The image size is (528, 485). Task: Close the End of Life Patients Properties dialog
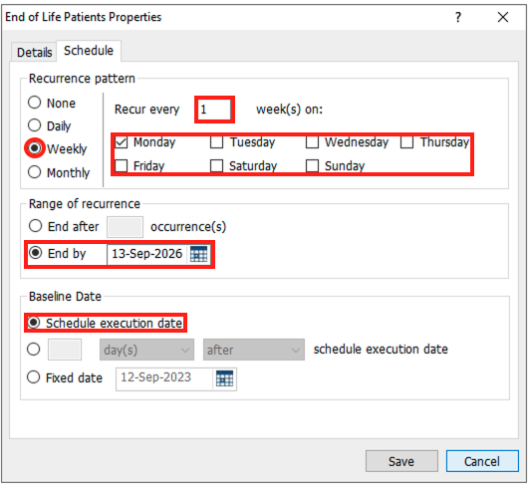pos(503,17)
